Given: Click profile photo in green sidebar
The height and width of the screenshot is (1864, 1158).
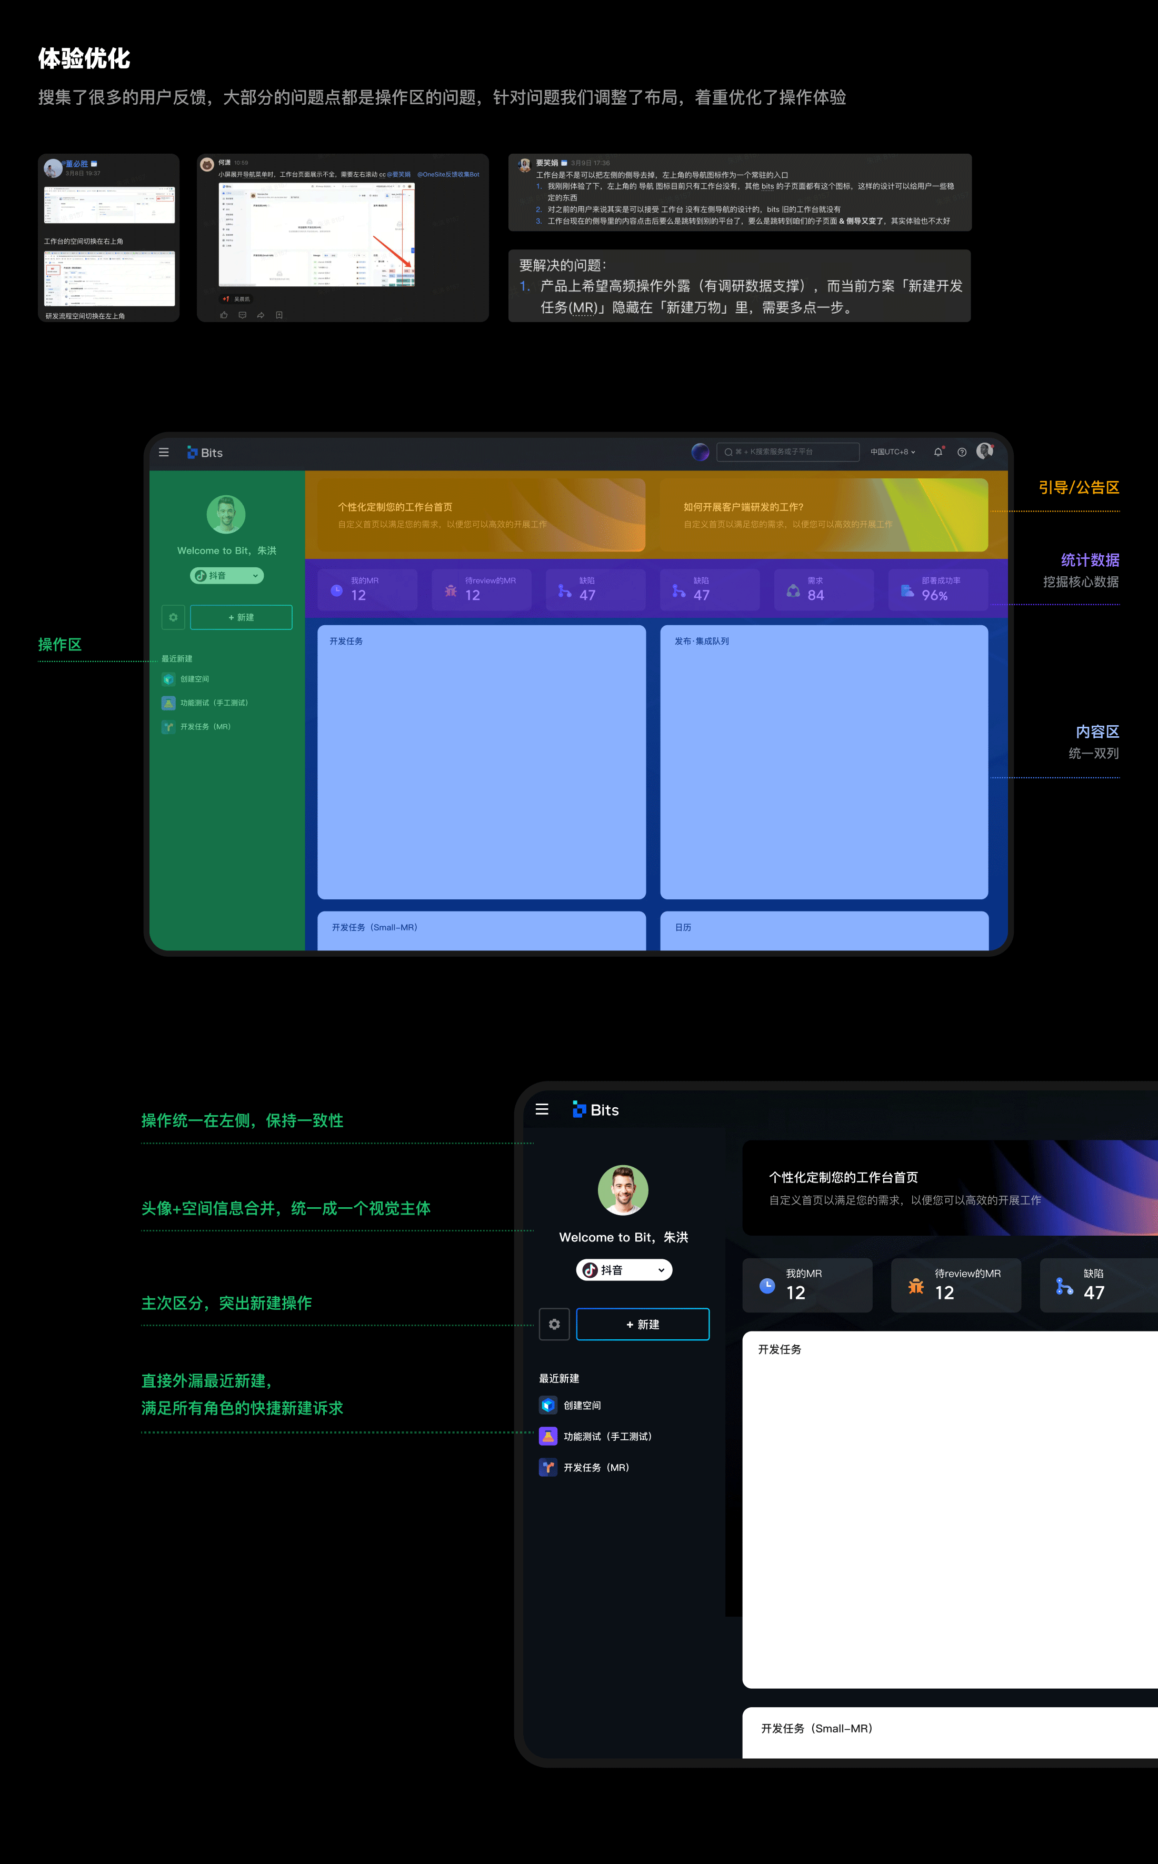Looking at the screenshot, I should click(226, 515).
